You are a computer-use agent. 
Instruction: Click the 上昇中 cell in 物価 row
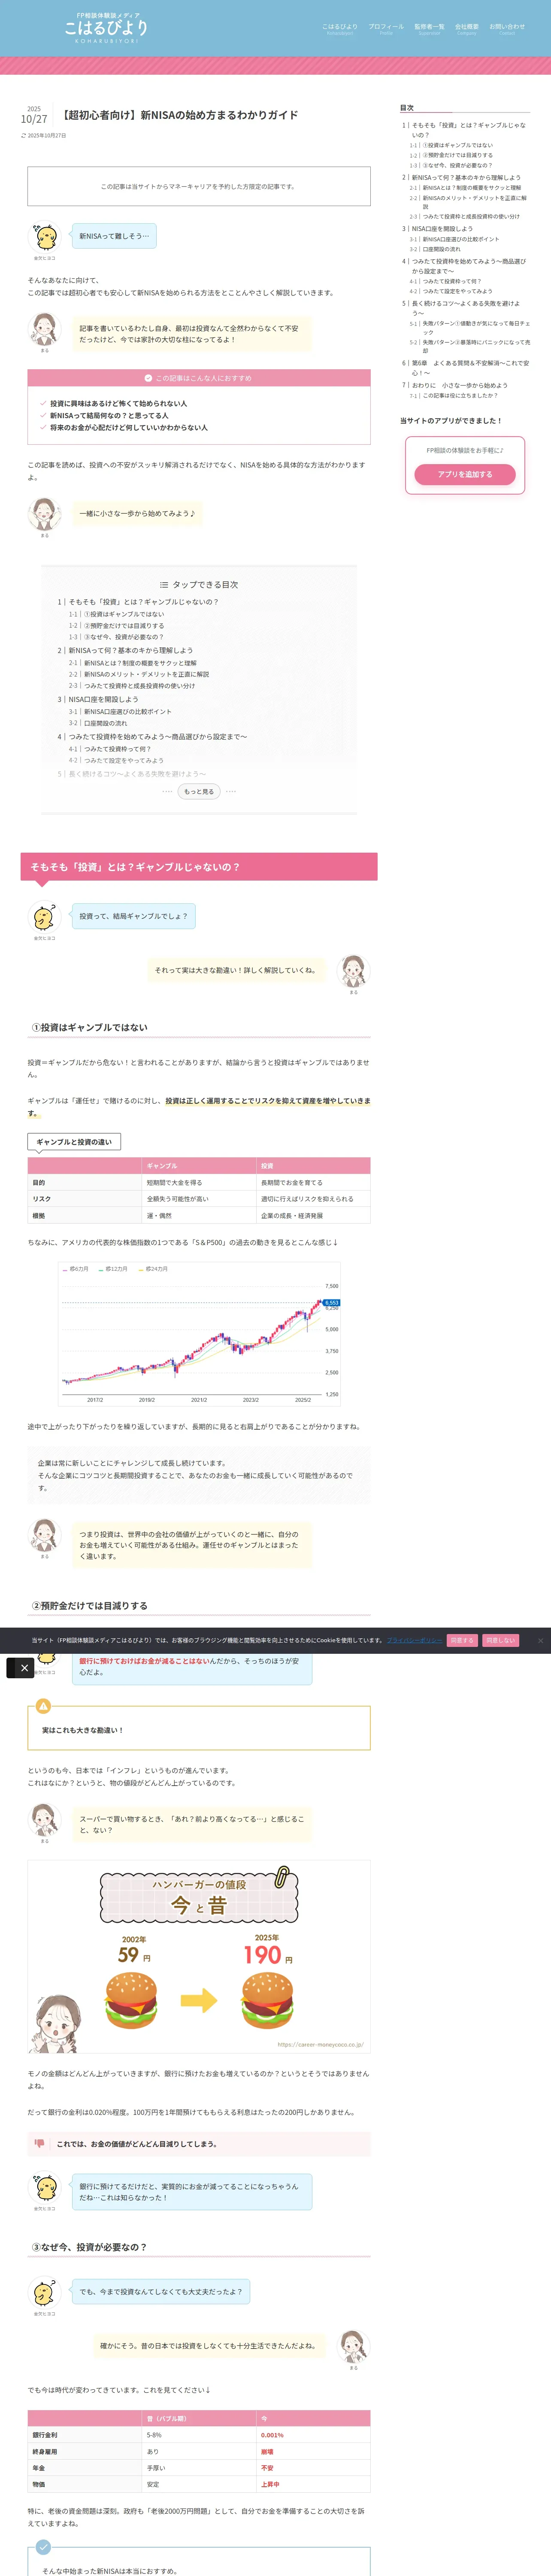pos(313,2484)
